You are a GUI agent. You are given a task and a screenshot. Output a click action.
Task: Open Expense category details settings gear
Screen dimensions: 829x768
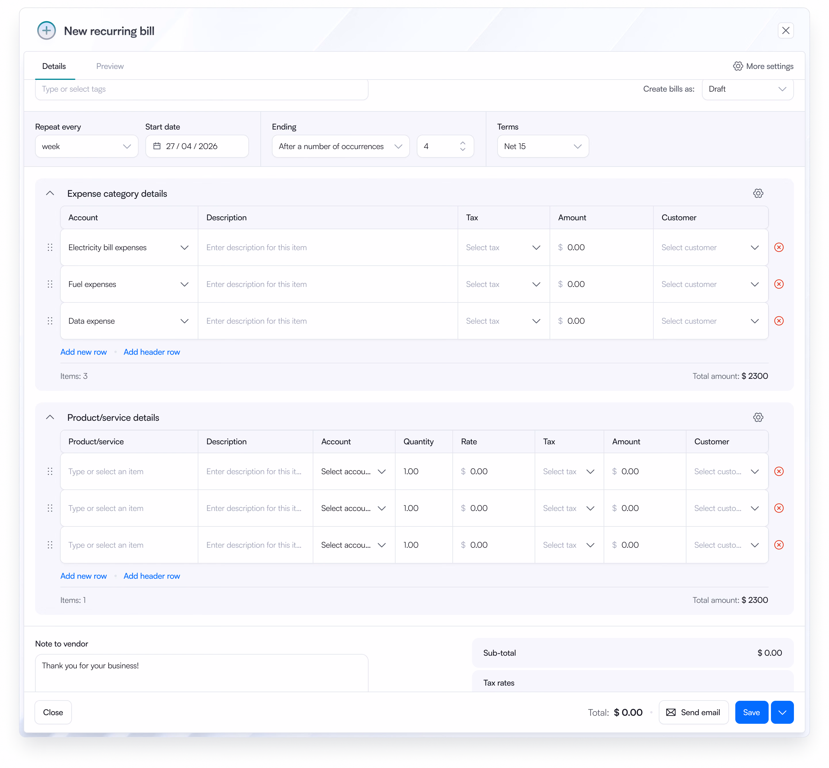(758, 193)
